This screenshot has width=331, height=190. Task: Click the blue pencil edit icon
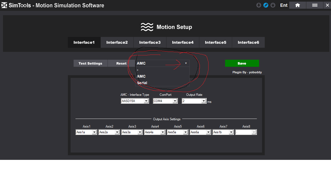click(x=266, y=5)
